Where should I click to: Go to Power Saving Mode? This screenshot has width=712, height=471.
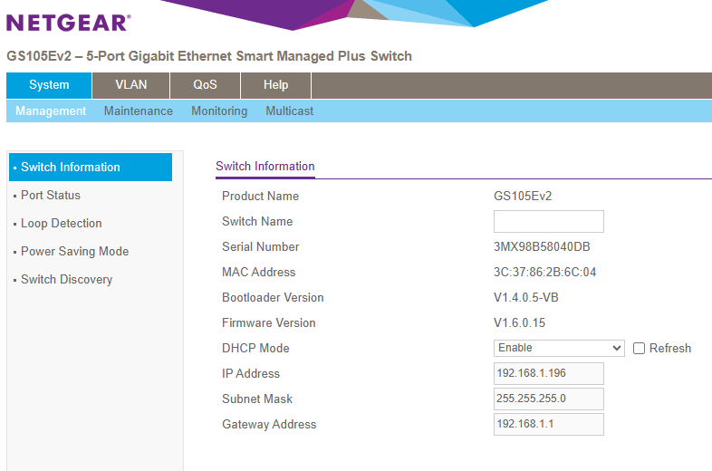[x=75, y=252]
